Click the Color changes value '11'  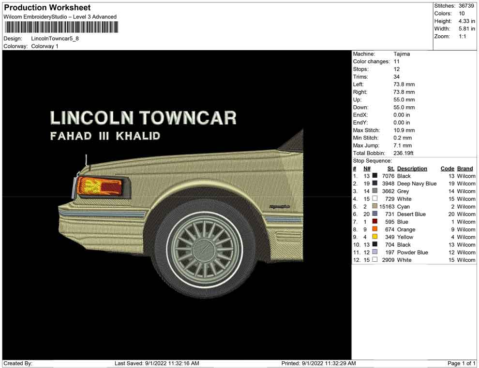click(396, 61)
